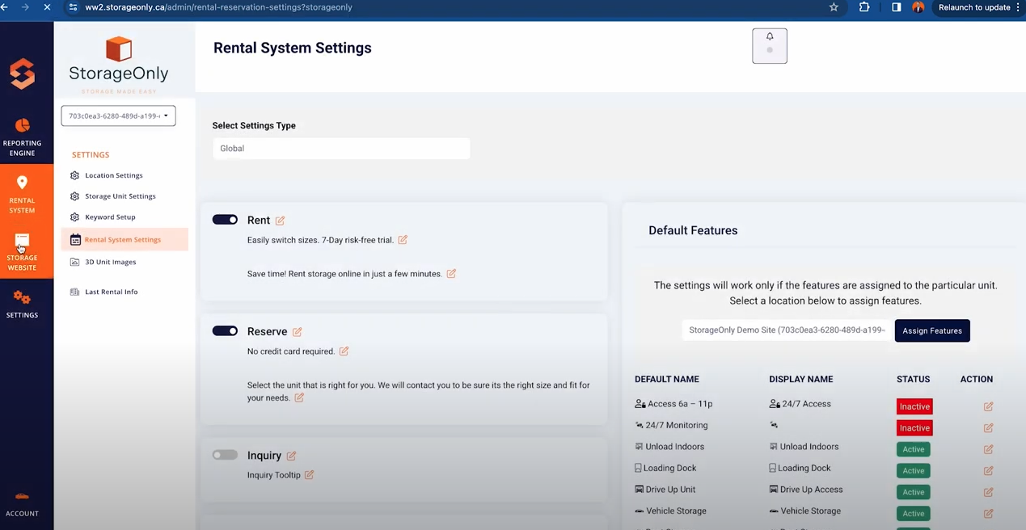
Task: Edit the 'Select the unit that is right' description
Action: click(x=299, y=398)
